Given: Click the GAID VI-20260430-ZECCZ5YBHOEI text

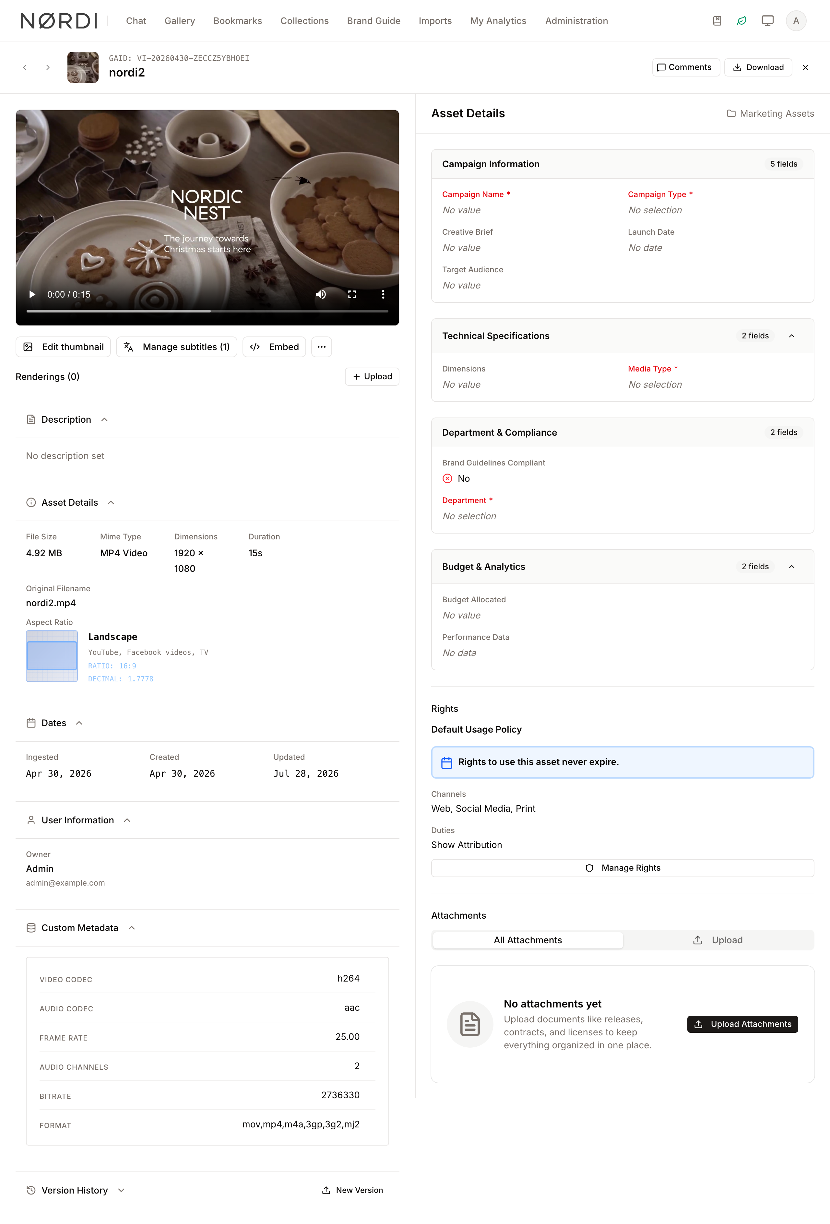Looking at the screenshot, I should click(179, 58).
